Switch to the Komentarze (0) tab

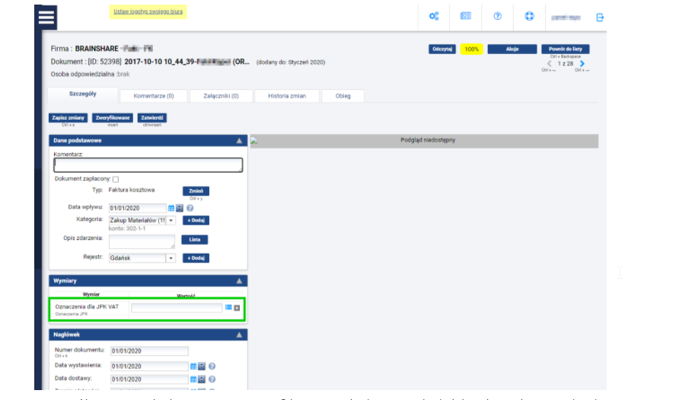[x=154, y=96]
